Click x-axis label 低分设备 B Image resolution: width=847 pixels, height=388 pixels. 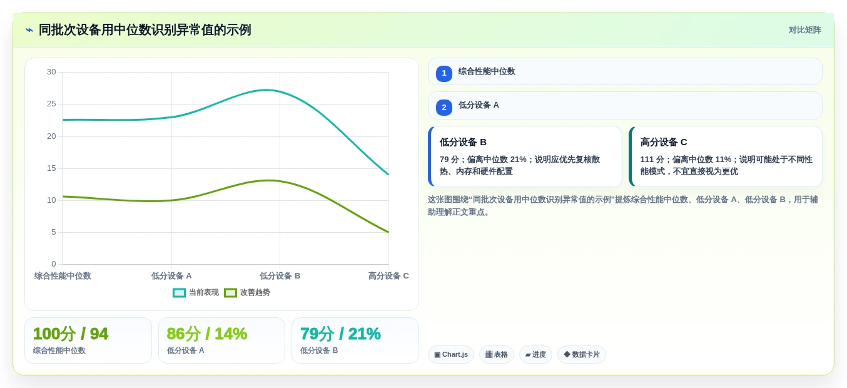click(280, 276)
